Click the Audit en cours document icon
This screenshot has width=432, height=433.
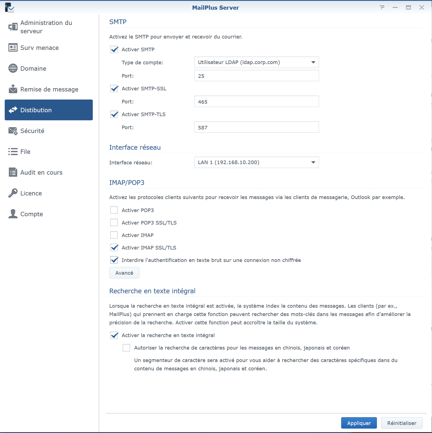click(13, 172)
